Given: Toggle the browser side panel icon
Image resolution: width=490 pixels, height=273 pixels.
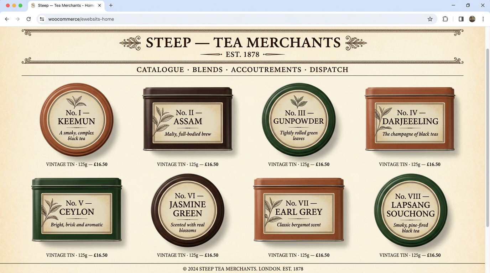Looking at the screenshot, I should (x=461, y=19).
